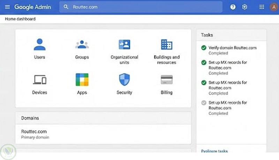Open the Billing card icon
The width and height of the screenshot is (279, 160).
point(166,80)
